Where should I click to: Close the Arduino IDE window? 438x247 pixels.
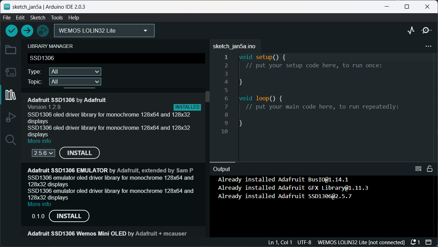click(x=427, y=7)
